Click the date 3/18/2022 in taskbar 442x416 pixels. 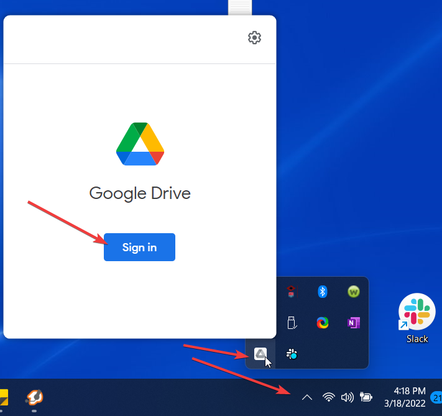(x=405, y=404)
